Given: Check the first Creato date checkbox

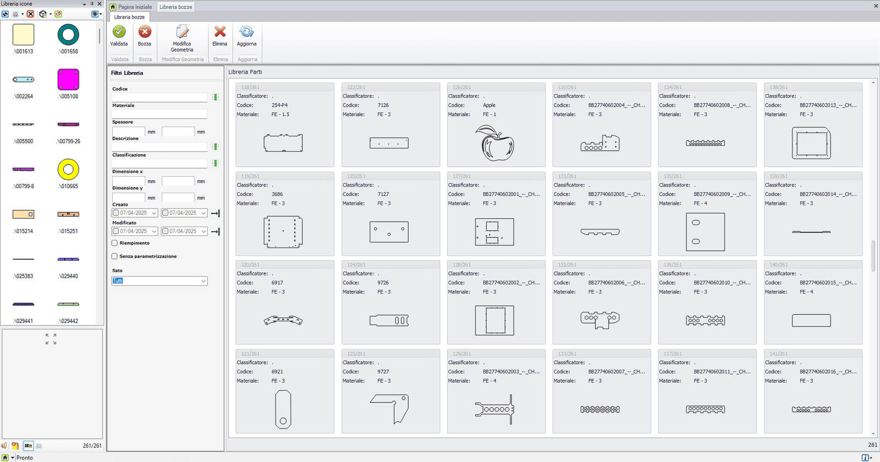Looking at the screenshot, I should [x=116, y=213].
